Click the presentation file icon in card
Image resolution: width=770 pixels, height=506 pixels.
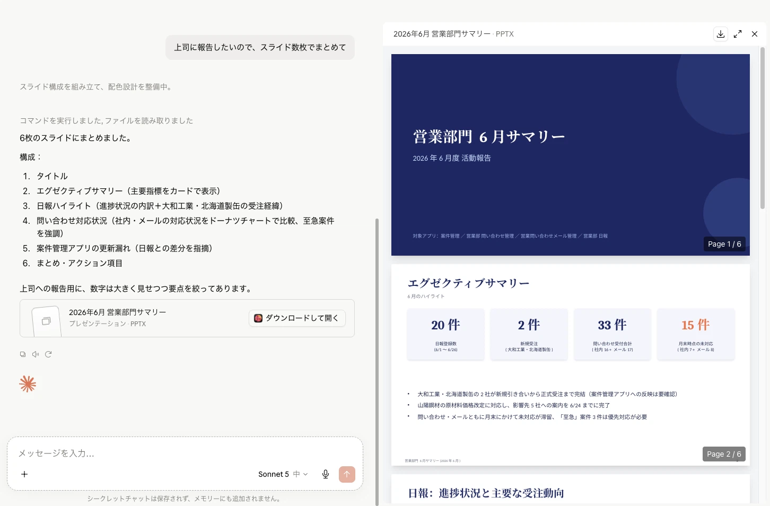click(46, 321)
